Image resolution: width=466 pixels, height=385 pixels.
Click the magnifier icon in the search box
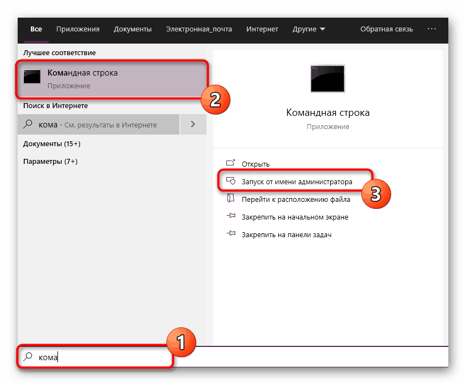pyautogui.click(x=28, y=356)
